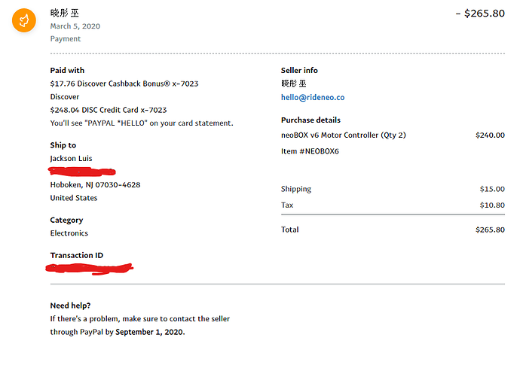This screenshot has height=371, width=520.
Task: Select the neoBOX v6 Motor Controller item
Action: coord(343,135)
